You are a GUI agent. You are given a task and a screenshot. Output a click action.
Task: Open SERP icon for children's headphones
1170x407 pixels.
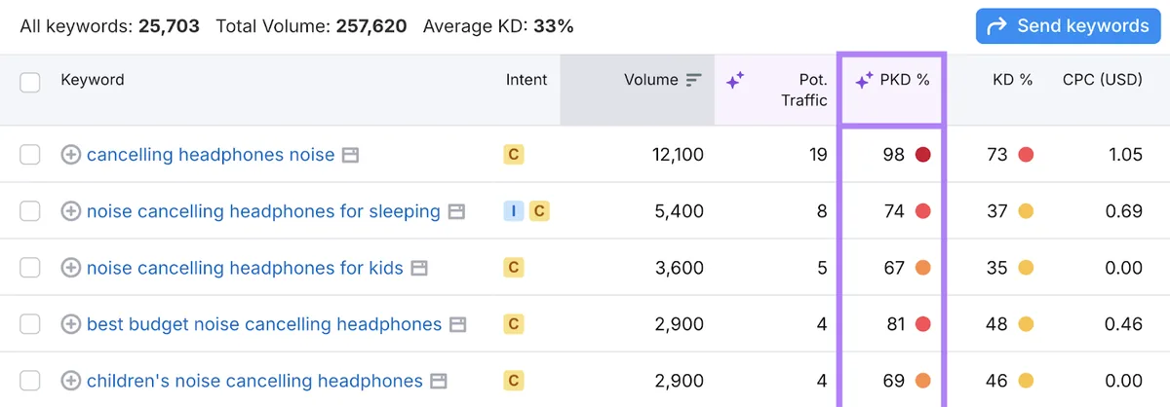tap(439, 381)
